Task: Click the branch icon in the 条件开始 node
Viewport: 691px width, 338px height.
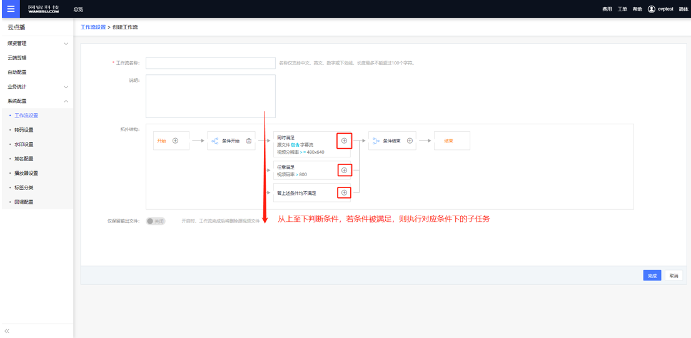Action: click(x=215, y=141)
